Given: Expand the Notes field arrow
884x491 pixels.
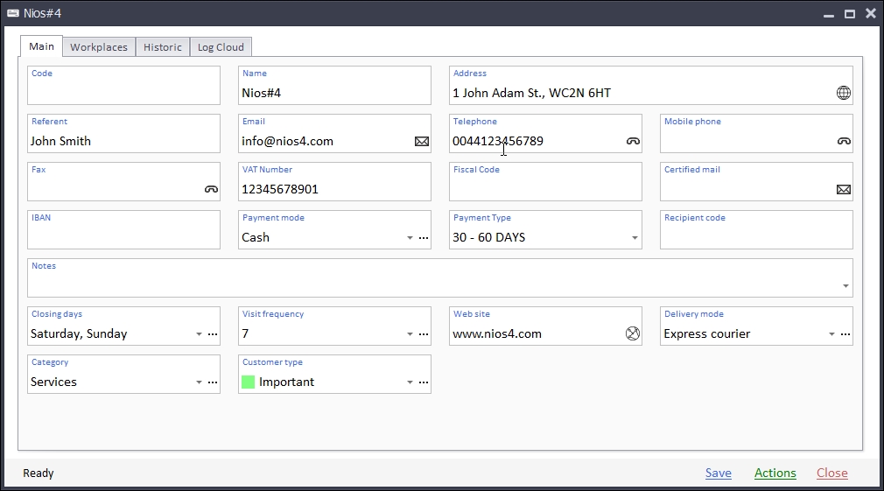Looking at the screenshot, I should click(845, 286).
